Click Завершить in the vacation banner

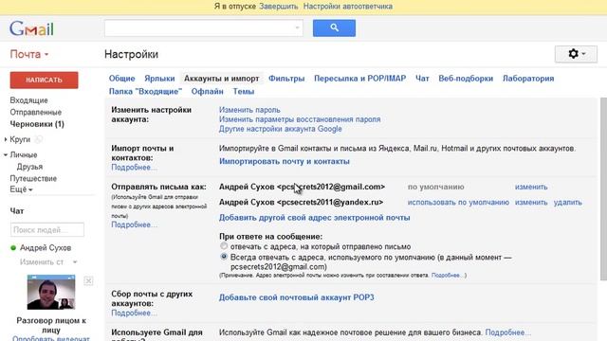[x=278, y=7]
